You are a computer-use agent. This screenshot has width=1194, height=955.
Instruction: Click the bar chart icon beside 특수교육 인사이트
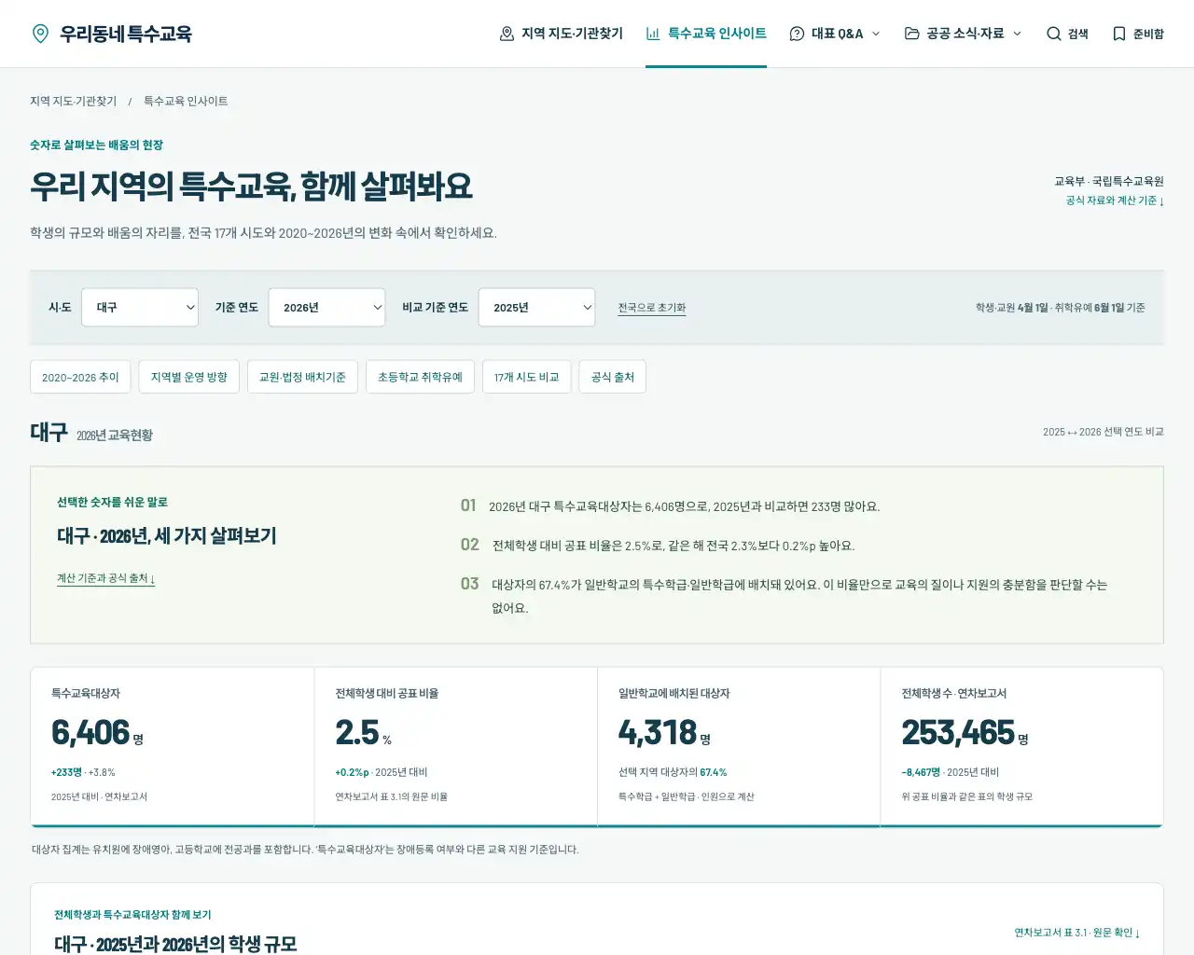(x=653, y=34)
